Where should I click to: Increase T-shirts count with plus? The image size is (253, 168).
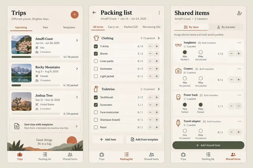pyautogui.click(x=157, y=46)
